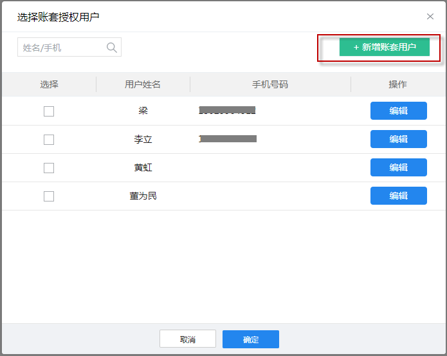Enable the checkbox for 董为民
Screen dimensions: 447x356
pos(49,196)
